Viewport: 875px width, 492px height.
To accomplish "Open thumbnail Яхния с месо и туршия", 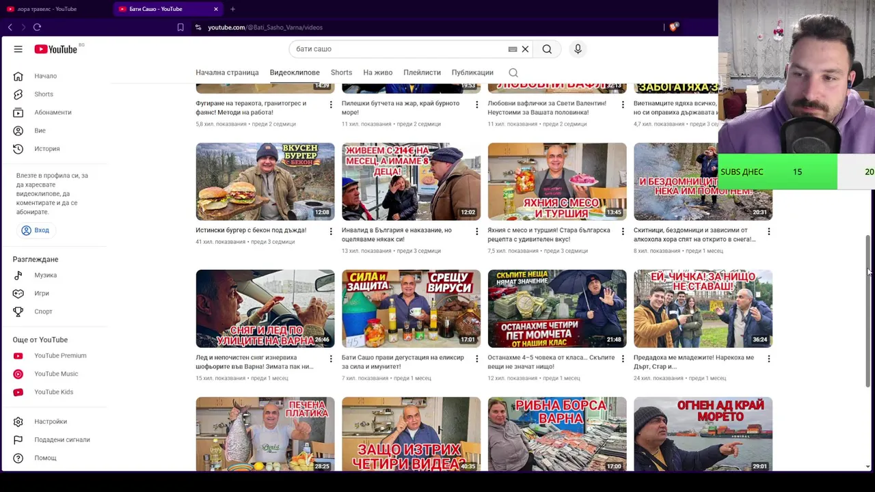I will 557,182.
